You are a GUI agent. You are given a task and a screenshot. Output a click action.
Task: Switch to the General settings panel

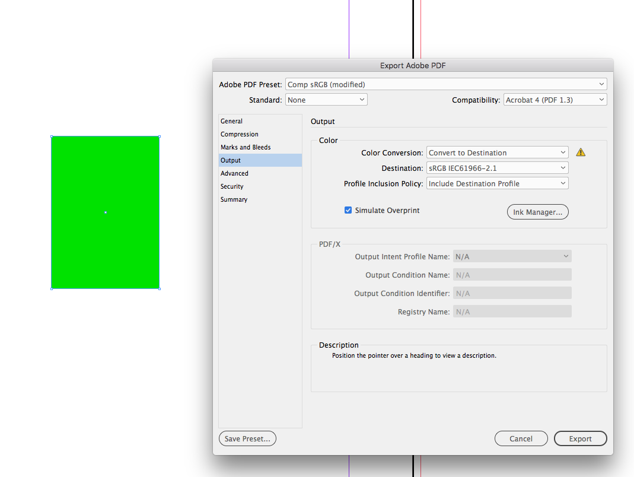point(231,121)
